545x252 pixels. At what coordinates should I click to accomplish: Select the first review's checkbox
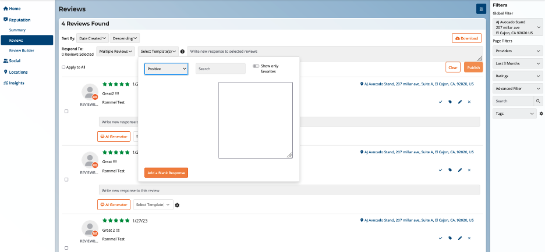click(66, 111)
